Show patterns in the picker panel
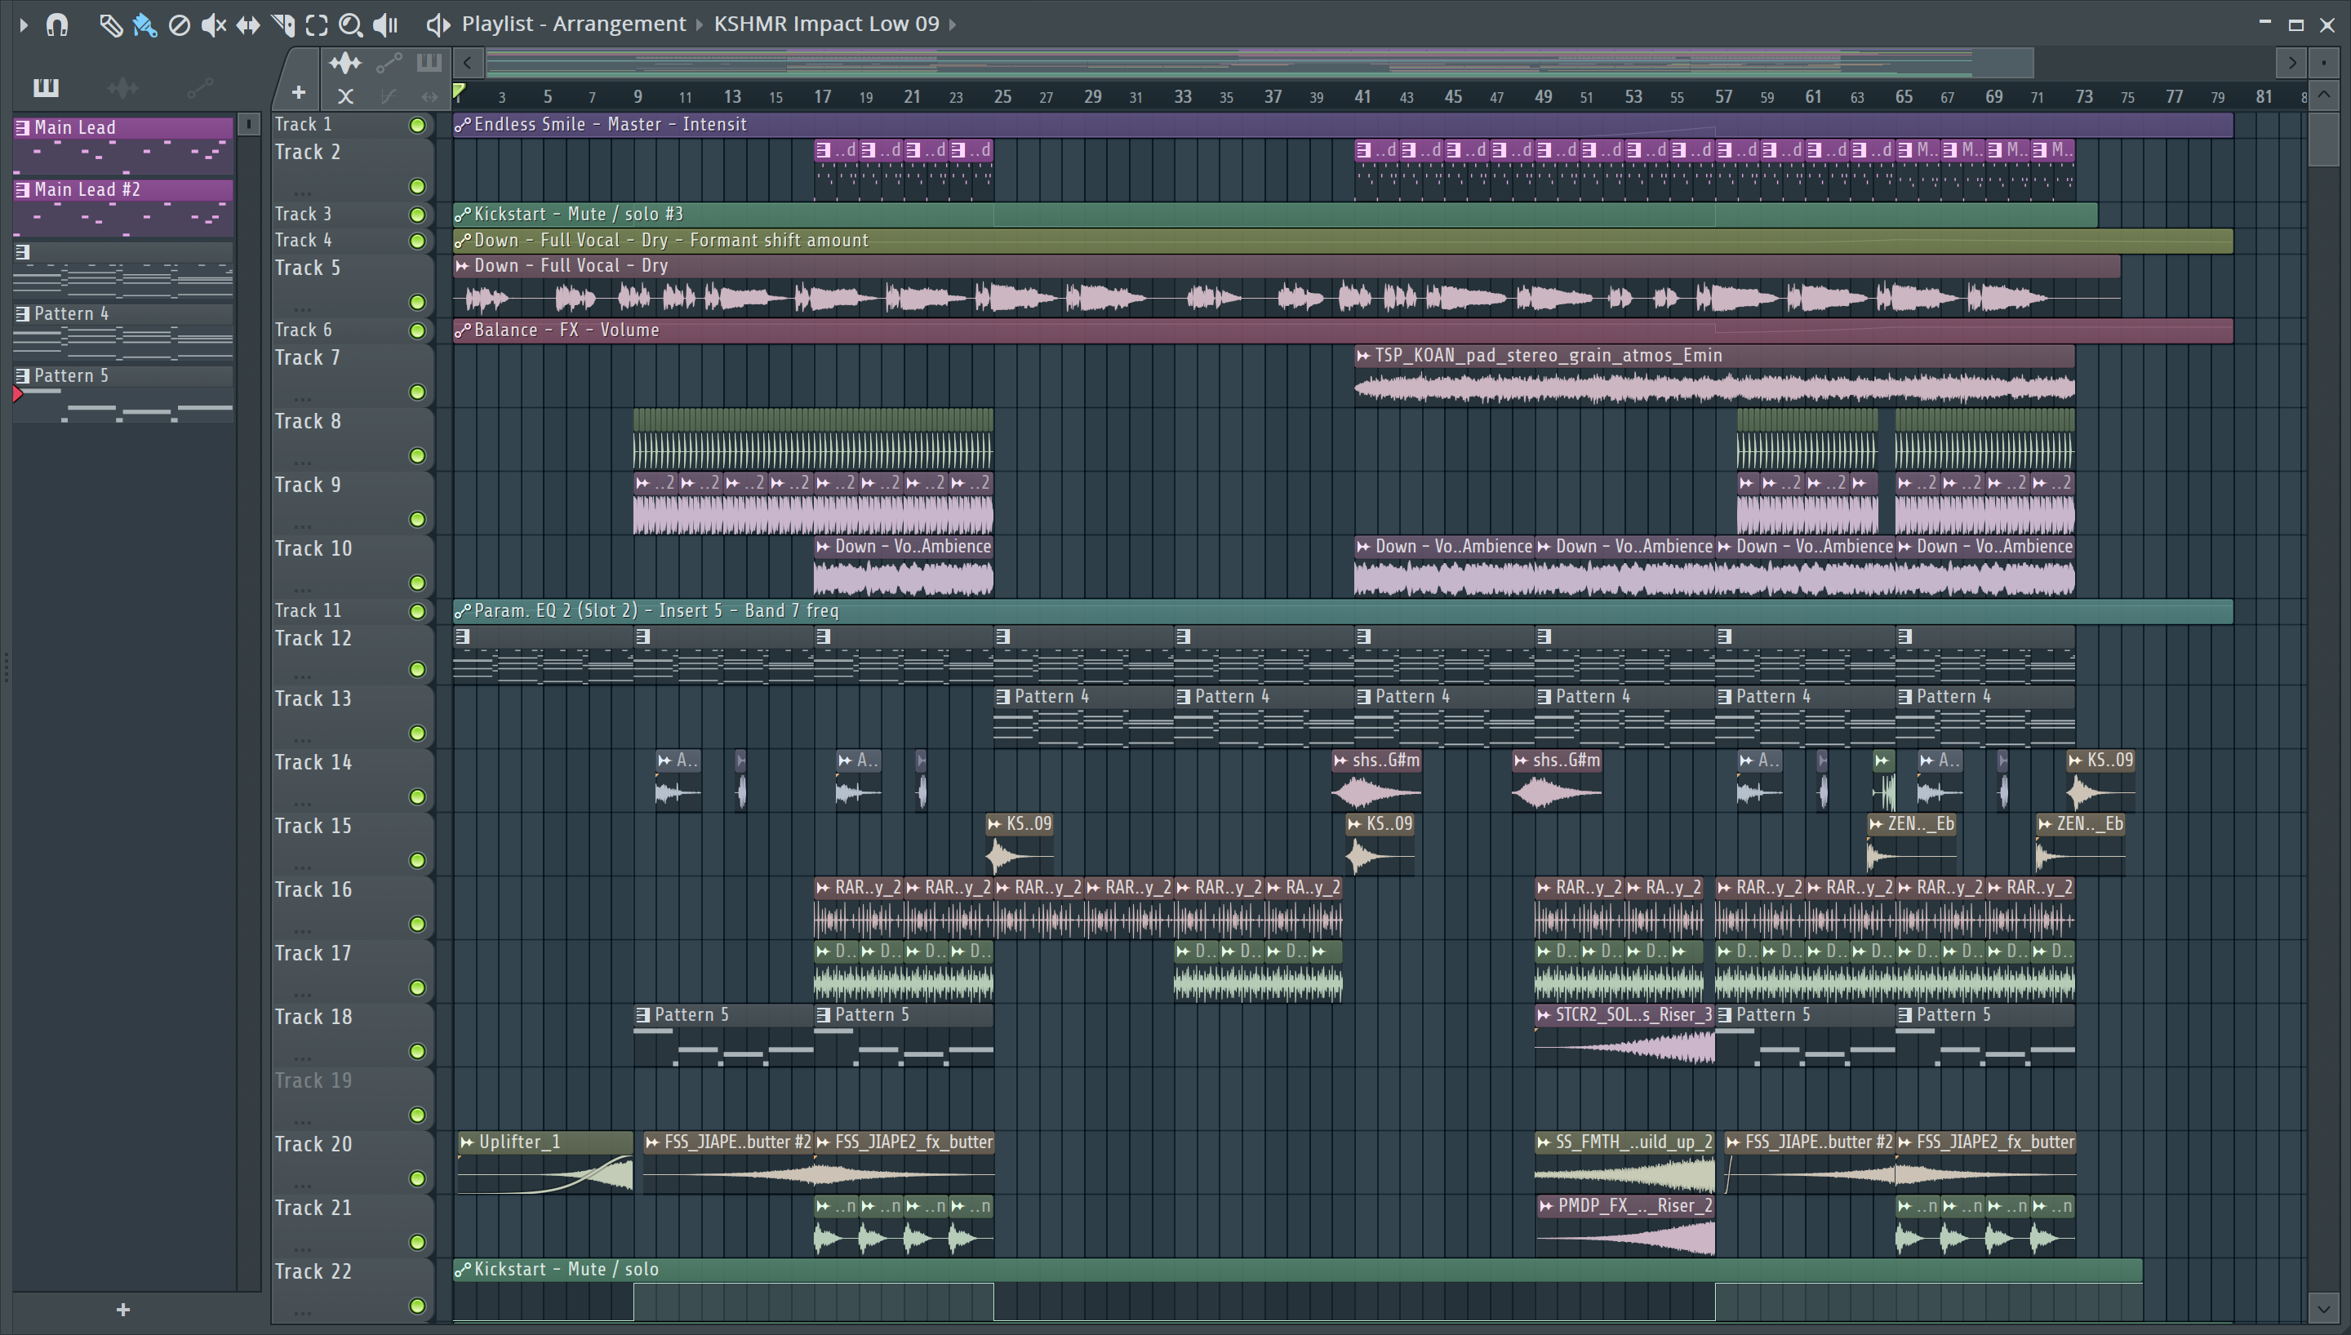 click(46, 87)
